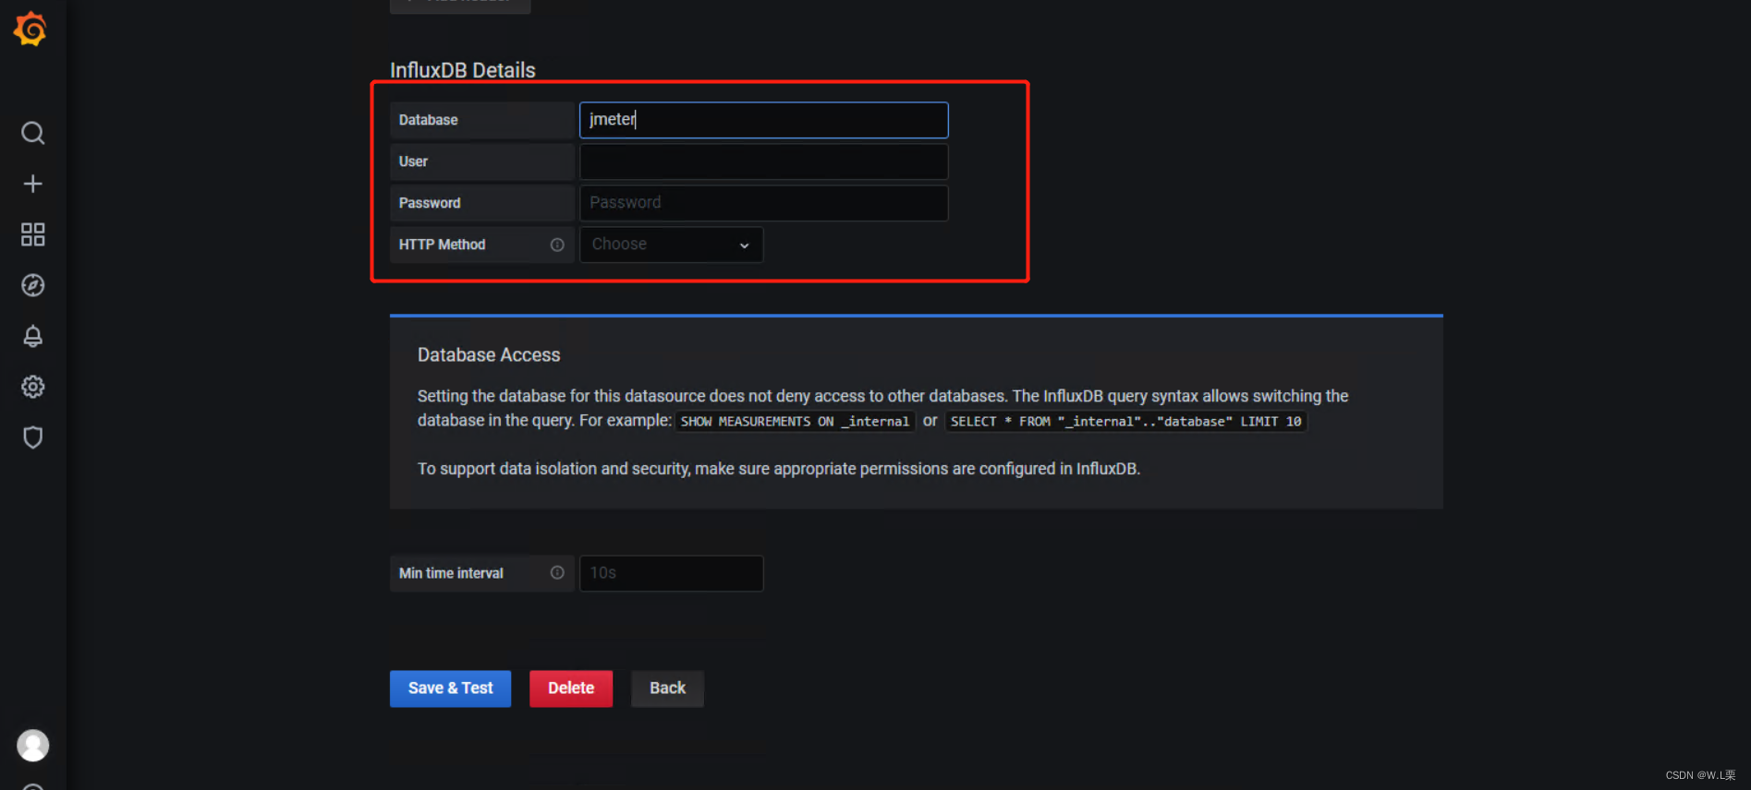Open the Configuration gear icon

tap(32, 387)
